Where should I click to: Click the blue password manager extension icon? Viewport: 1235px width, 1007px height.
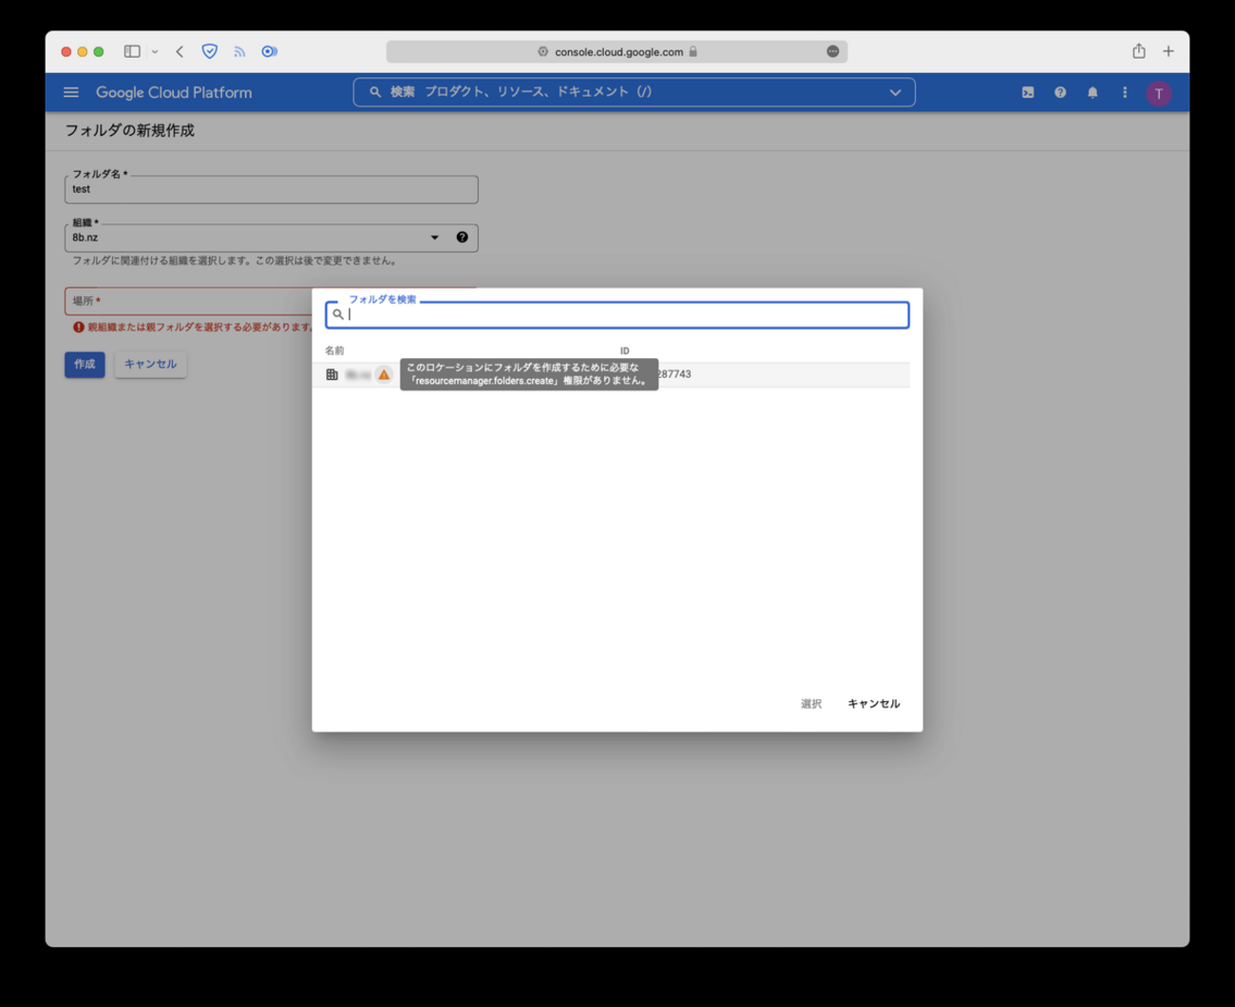tap(270, 51)
